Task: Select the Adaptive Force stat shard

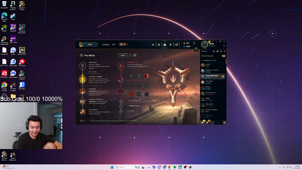Action: (x=121, y=107)
